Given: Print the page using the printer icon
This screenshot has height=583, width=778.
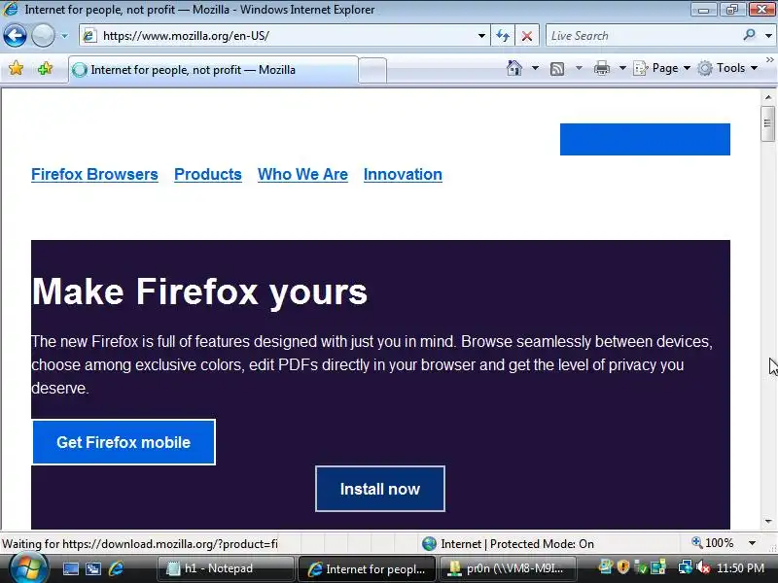Looking at the screenshot, I should tap(601, 68).
